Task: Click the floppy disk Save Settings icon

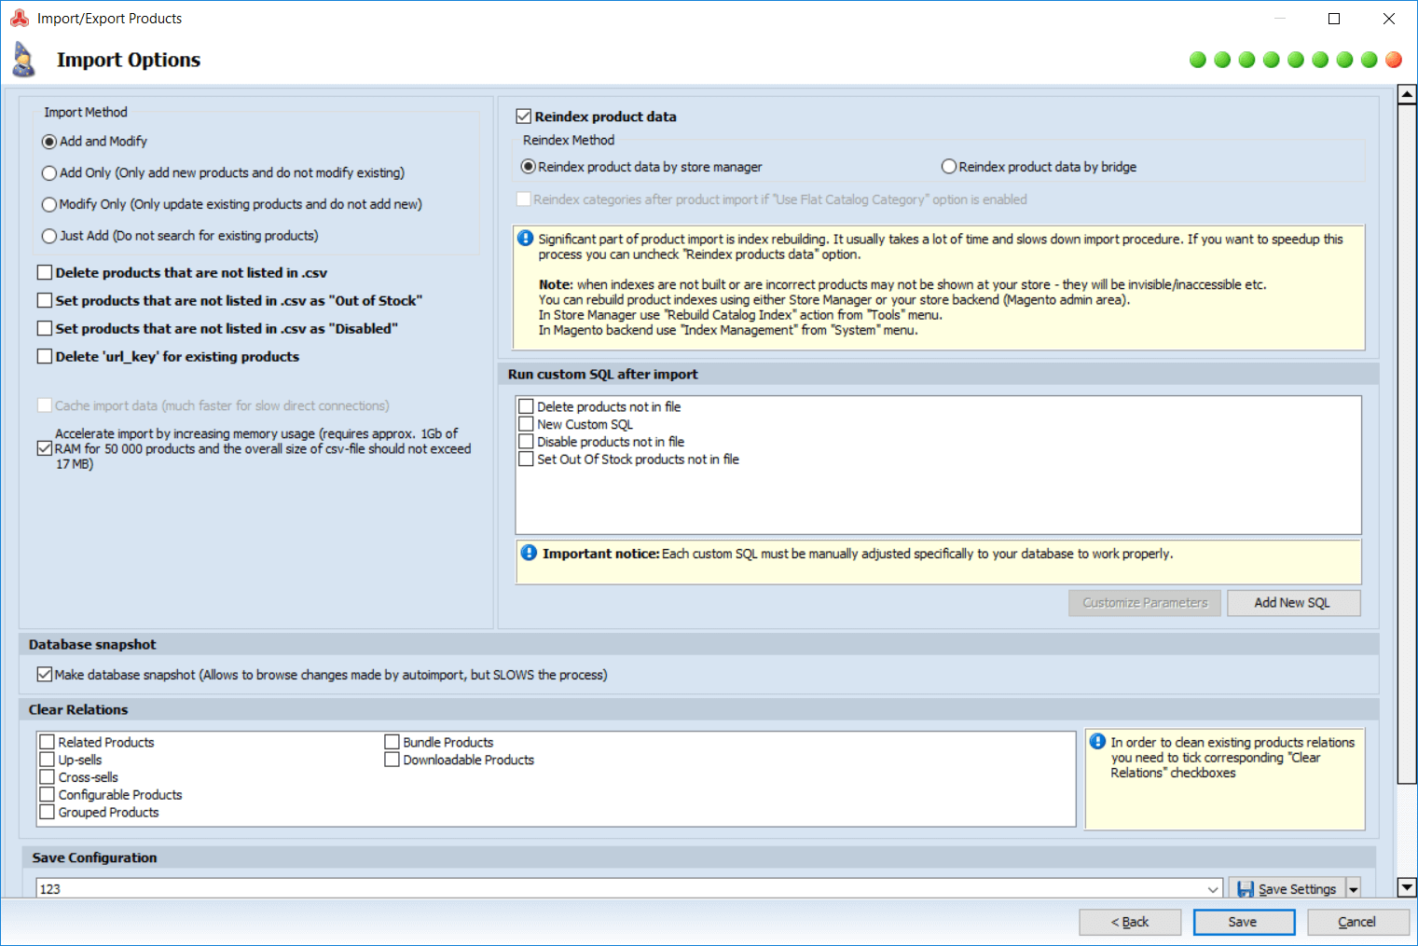Action: pyautogui.click(x=1246, y=889)
